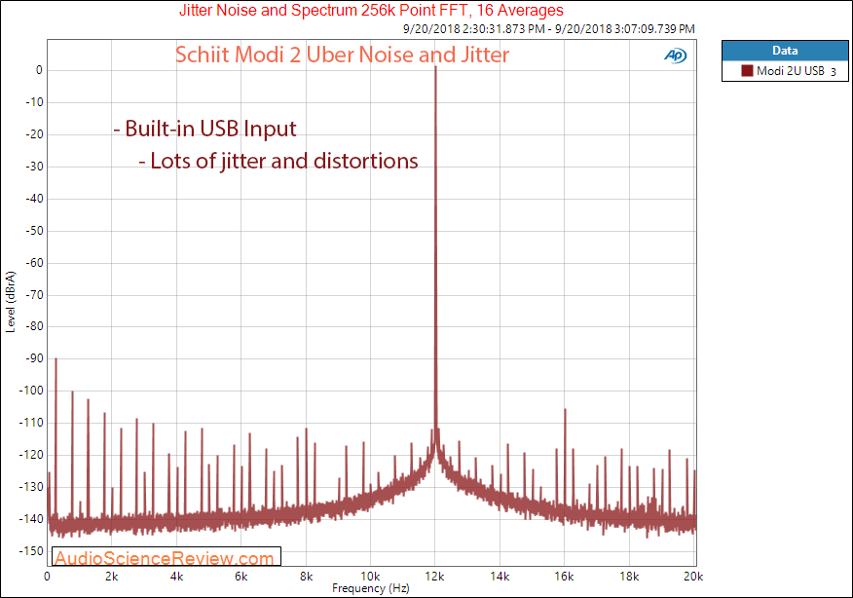Click the 12 kHz main signal peak

point(435,67)
